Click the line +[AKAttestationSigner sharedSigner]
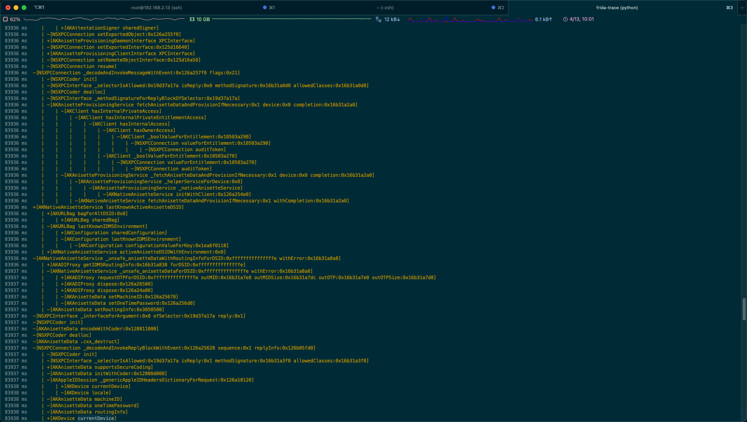747x422 pixels. (110, 28)
